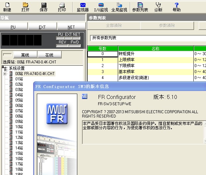Switch to PU operation mode
Screen dimensions: 206x175
click(x=13, y=27)
